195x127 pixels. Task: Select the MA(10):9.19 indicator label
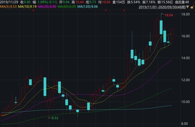click(x=27, y=7)
